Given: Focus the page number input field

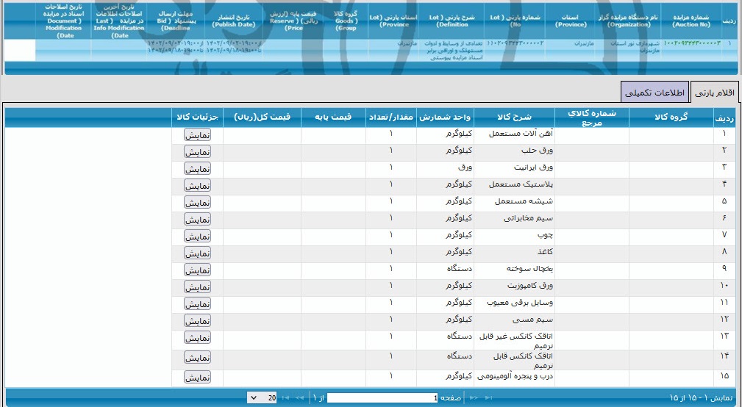Looking at the screenshot, I should (x=383, y=397).
